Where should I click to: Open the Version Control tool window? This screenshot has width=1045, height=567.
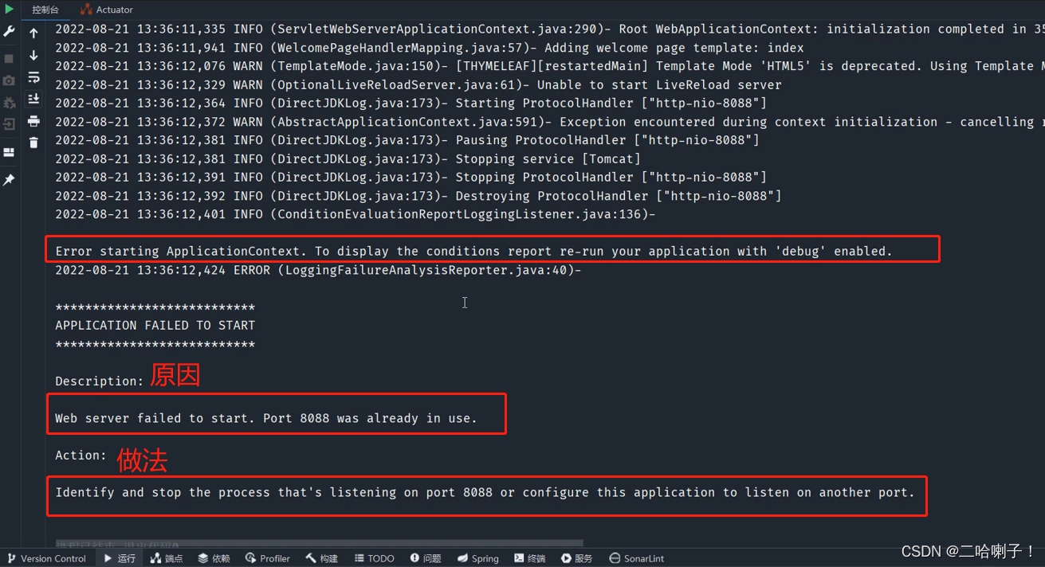click(x=45, y=558)
